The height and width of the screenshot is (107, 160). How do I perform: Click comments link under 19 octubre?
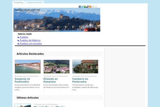tap(62, 76)
